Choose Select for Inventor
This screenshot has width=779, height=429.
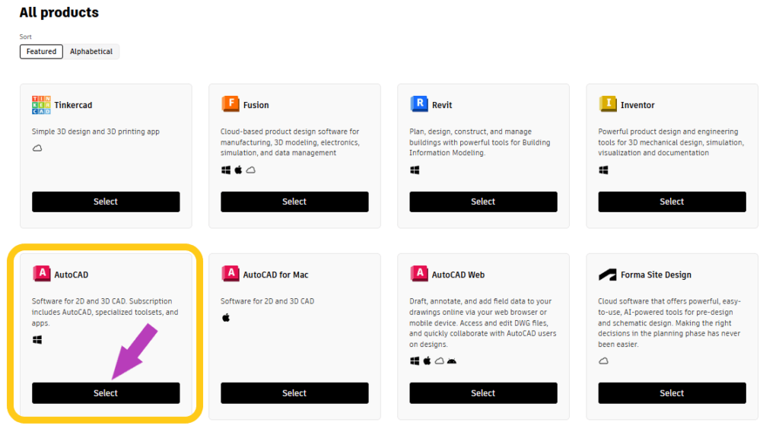672,202
